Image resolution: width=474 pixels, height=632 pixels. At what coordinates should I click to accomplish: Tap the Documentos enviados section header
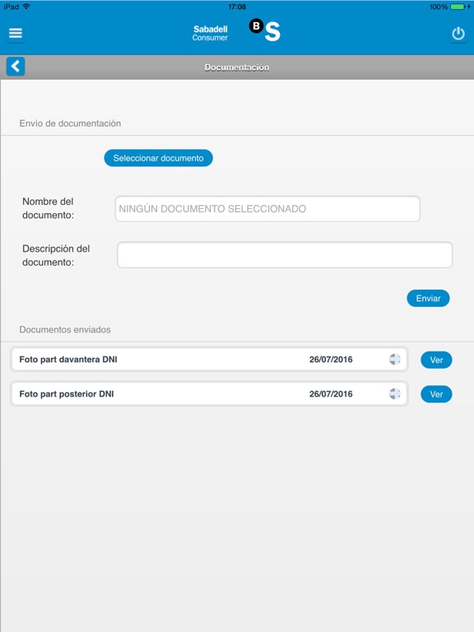(x=65, y=330)
